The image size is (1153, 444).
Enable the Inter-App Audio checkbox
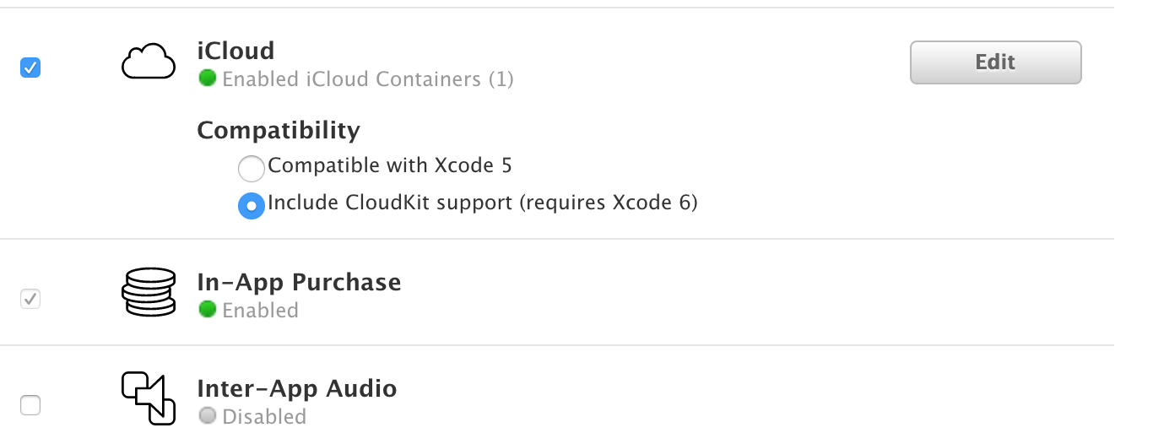coord(30,405)
